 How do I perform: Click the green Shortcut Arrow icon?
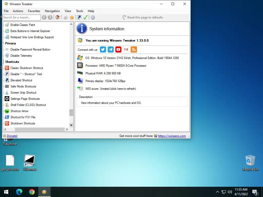(7, 111)
